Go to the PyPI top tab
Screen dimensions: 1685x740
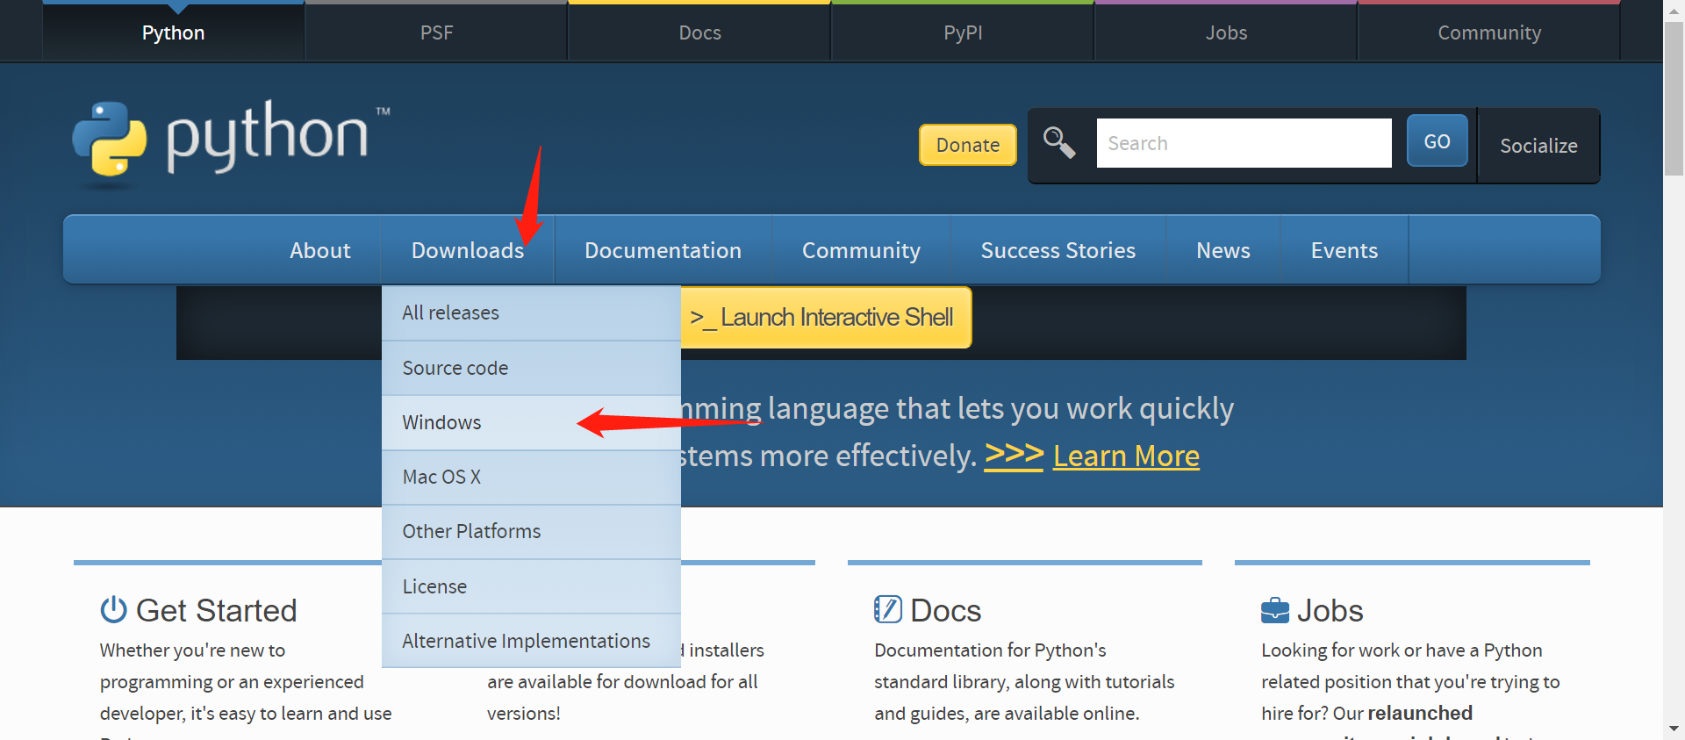pos(963,32)
